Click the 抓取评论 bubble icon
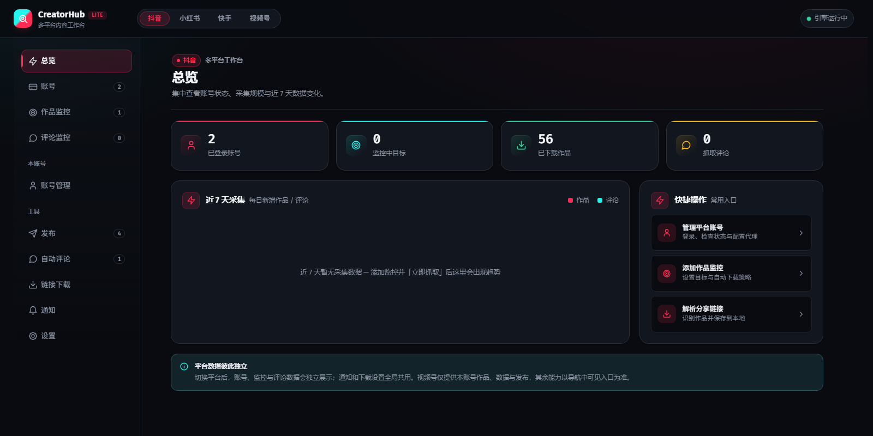 [x=686, y=146]
